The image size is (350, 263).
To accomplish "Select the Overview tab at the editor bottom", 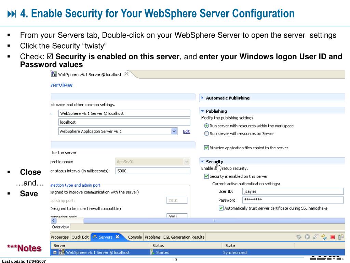I will [60, 227].
